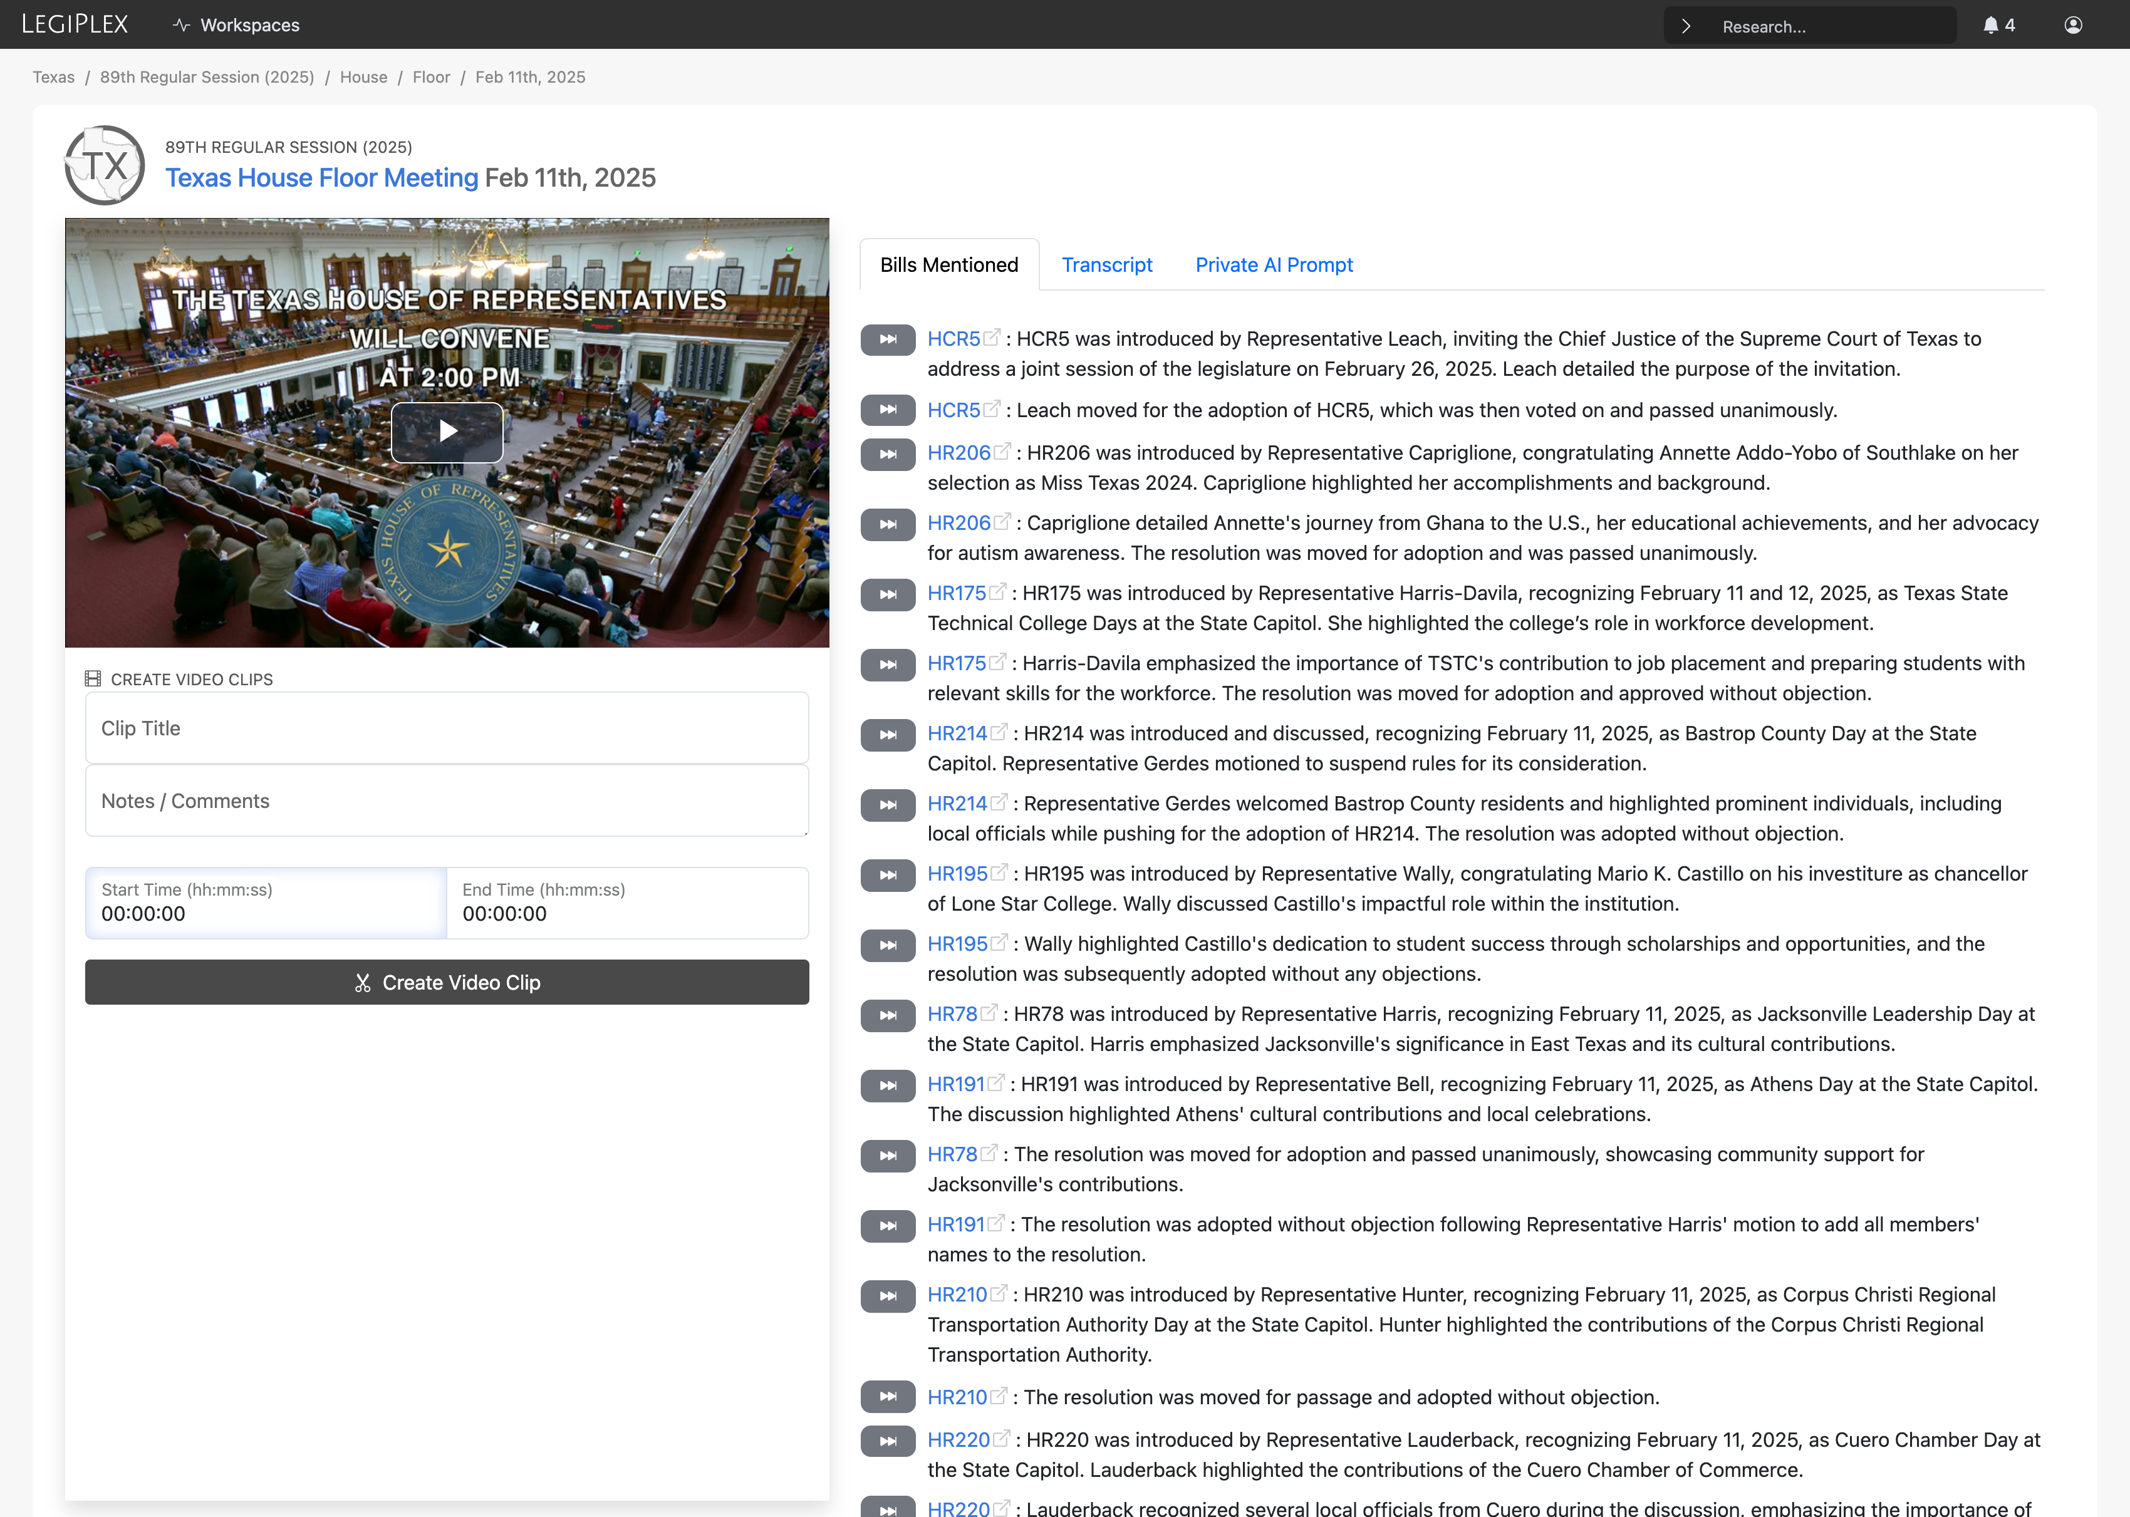Click the End Time field
This screenshot has width=2130, height=1517.
click(628, 903)
